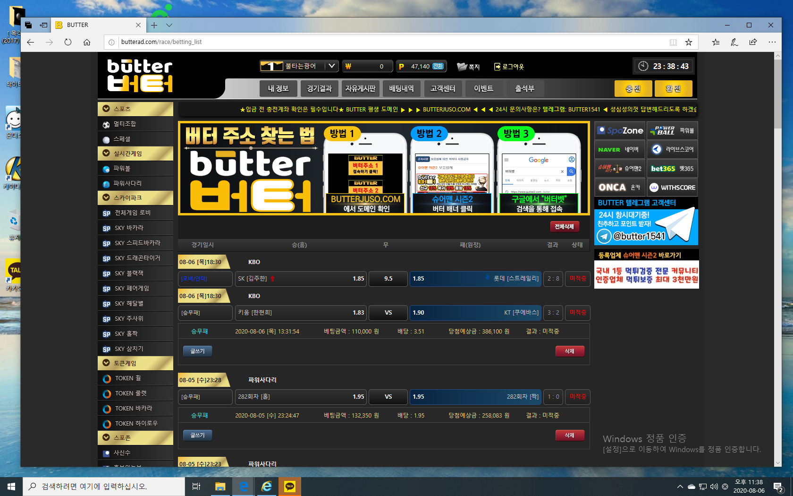Open KakaoTalk from the taskbar
This screenshot has width=793, height=496.
(x=290, y=486)
